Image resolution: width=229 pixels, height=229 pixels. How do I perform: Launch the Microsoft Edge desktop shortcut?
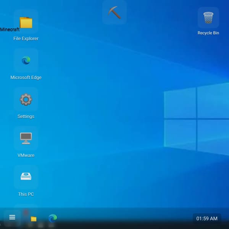click(x=26, y=60)
